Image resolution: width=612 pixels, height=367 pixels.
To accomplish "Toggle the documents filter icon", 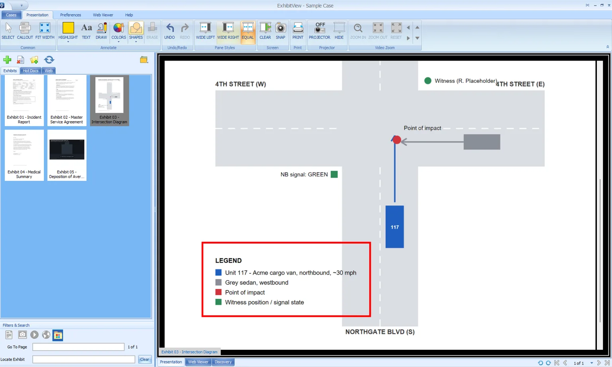I will tap(9, 335).
